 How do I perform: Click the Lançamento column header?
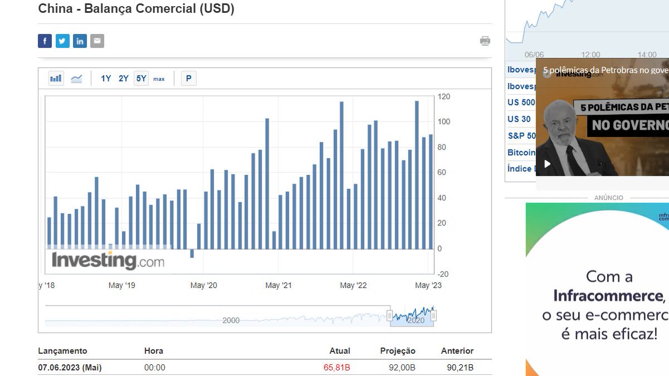62,351
